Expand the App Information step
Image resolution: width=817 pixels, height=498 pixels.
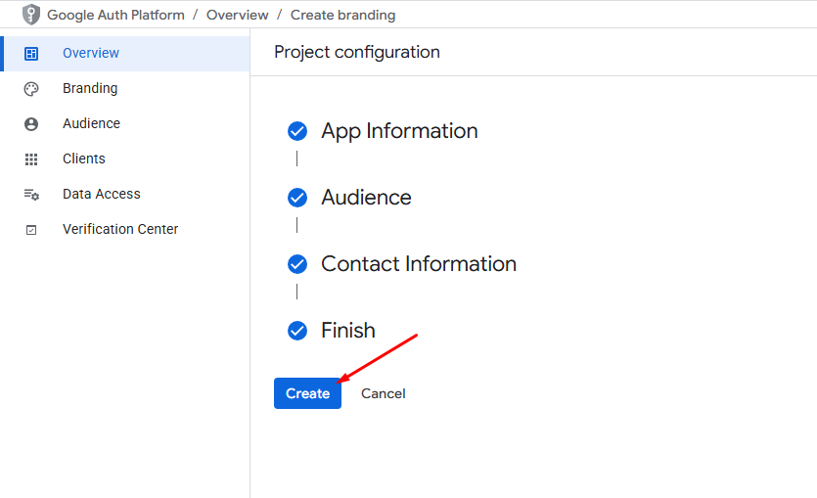pyautogui.click(x=399, y=131)
